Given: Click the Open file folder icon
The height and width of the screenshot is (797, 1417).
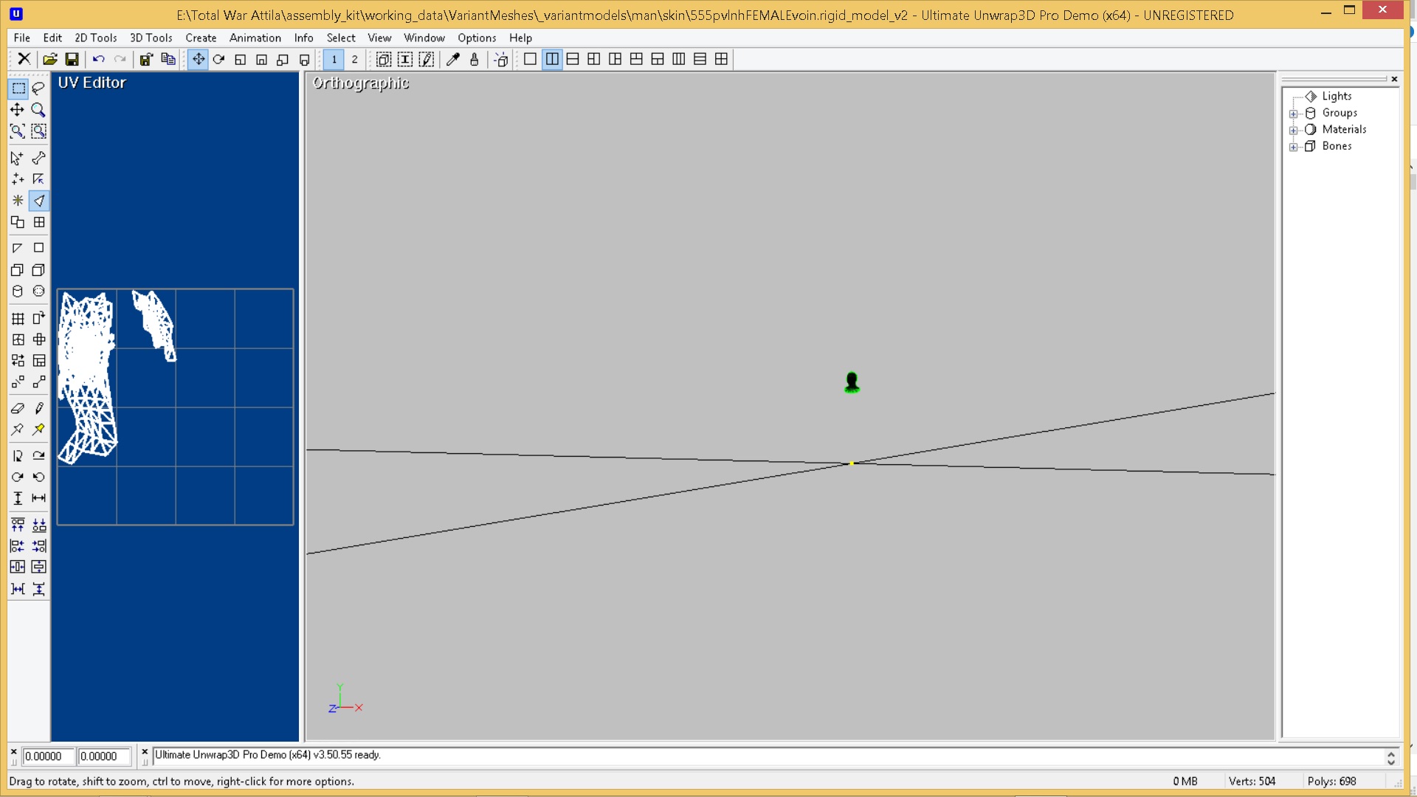Looking at the screenshot, I should point(50,60).
